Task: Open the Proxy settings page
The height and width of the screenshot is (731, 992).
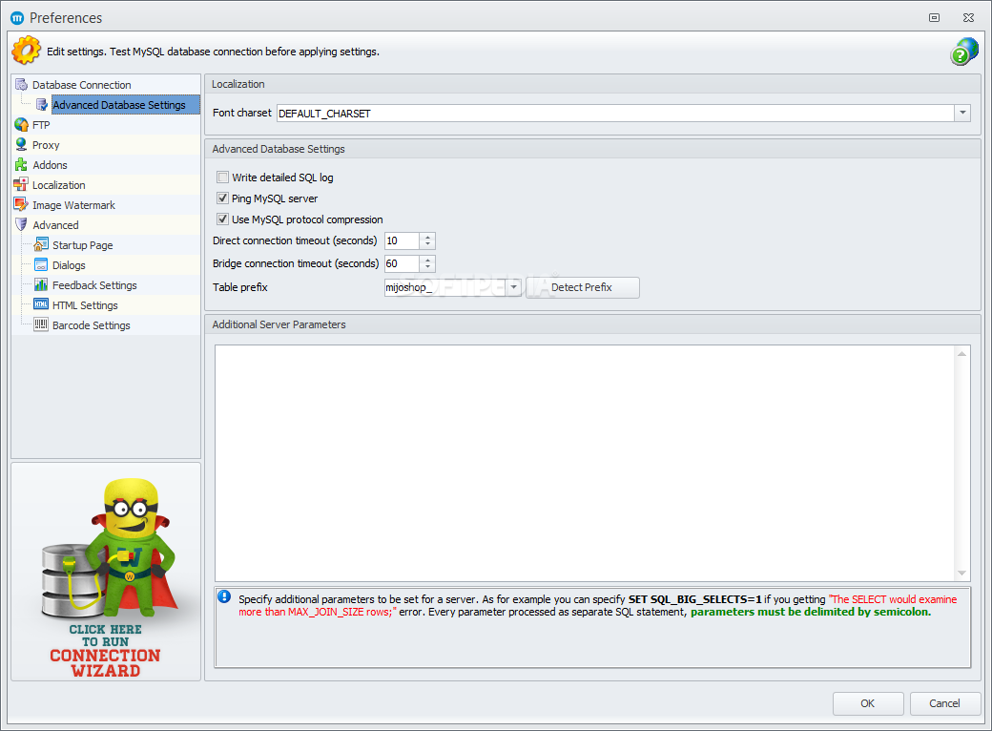Action: click(x=46, y=145)
